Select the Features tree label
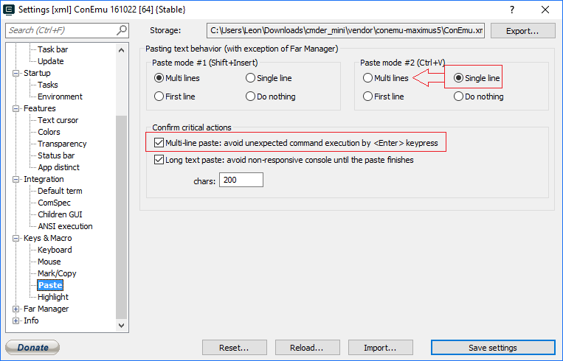The height and width of the screenshot is (361, 563). pyautogui.click(x=40, y=108)
